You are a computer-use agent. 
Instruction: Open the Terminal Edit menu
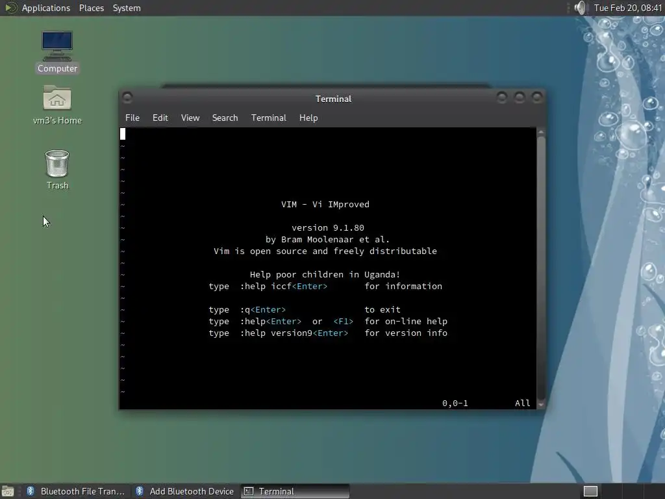[160, 118]
